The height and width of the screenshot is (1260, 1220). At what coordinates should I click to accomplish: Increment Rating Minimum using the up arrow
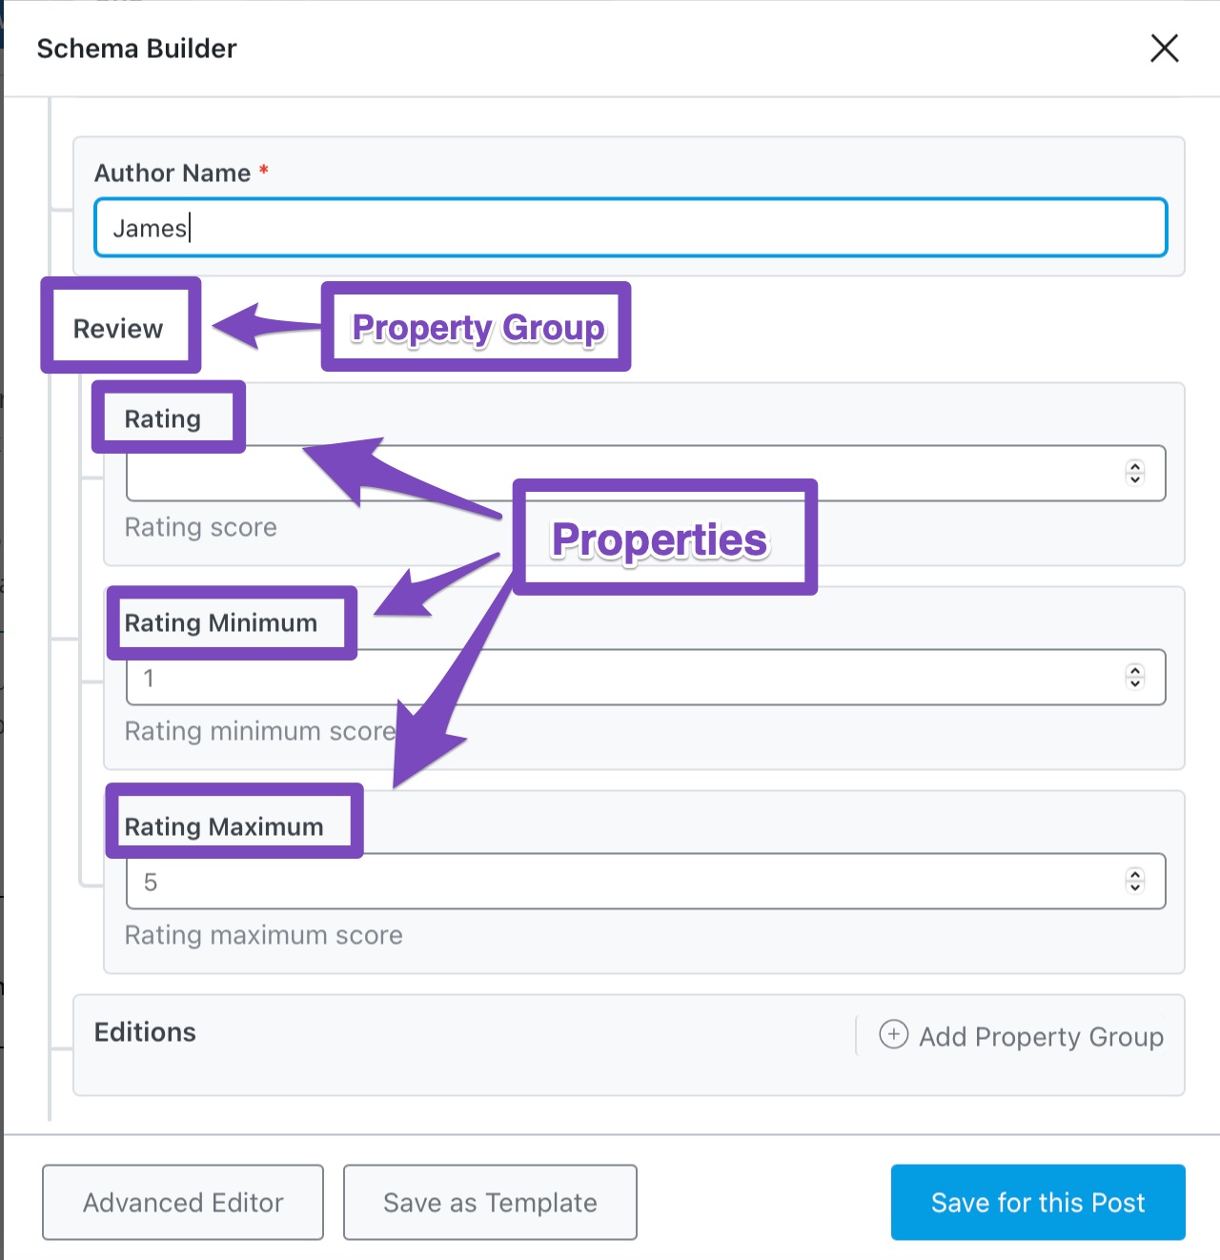(x=1134, y=670)
